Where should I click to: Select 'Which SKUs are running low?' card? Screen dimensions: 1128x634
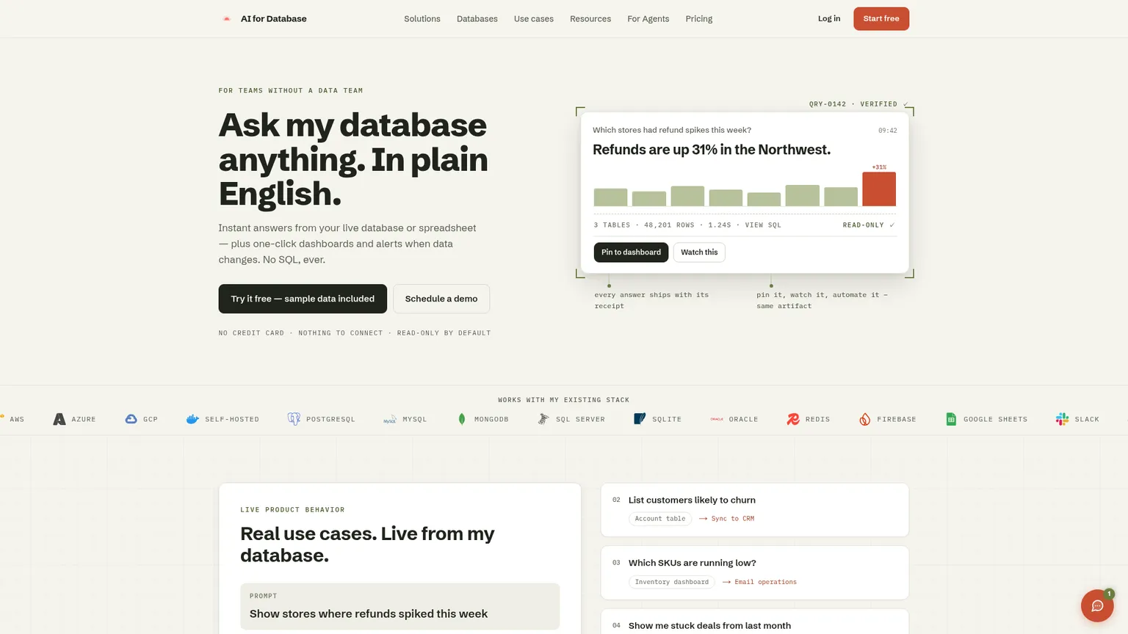(755, 573)
